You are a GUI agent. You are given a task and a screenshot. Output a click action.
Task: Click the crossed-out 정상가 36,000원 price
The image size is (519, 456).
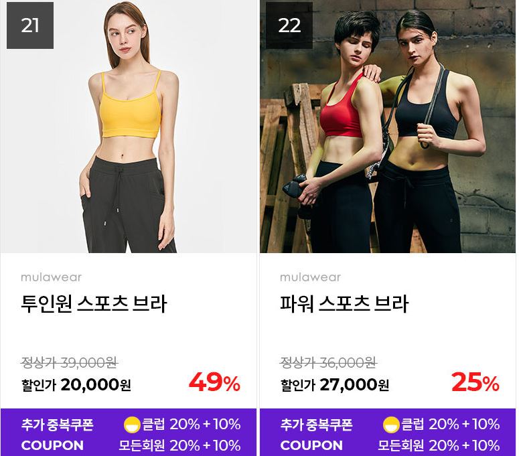(329, 363)
